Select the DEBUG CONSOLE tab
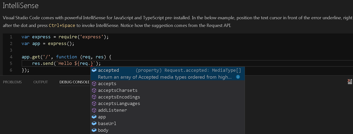 point(74,82)
